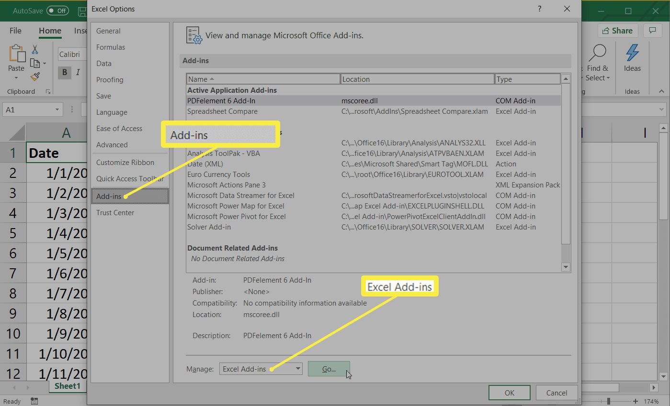Select Microsoft Data Streamer for Excel row

(x=373, y=196)
